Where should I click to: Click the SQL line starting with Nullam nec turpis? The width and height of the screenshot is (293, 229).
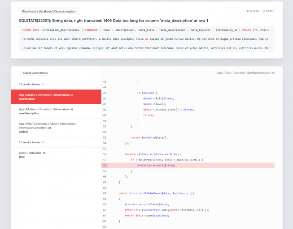[x=146, y=48]
